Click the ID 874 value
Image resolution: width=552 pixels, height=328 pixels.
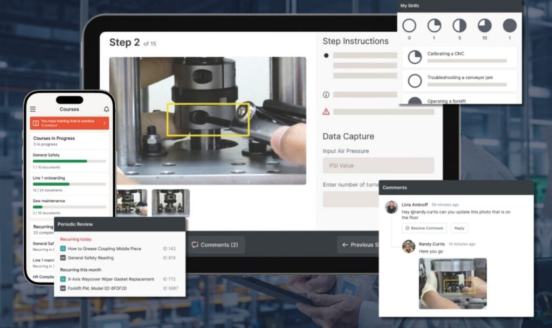point(169,258)
